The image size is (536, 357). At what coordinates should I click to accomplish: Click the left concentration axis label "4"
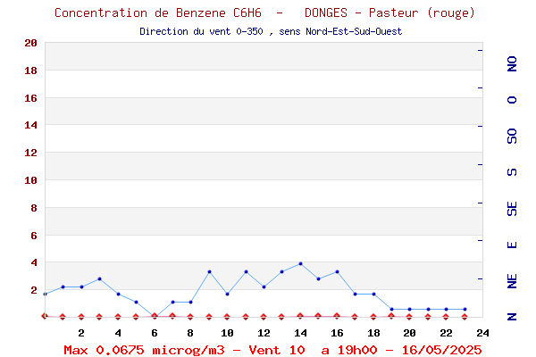click(34, 262)
